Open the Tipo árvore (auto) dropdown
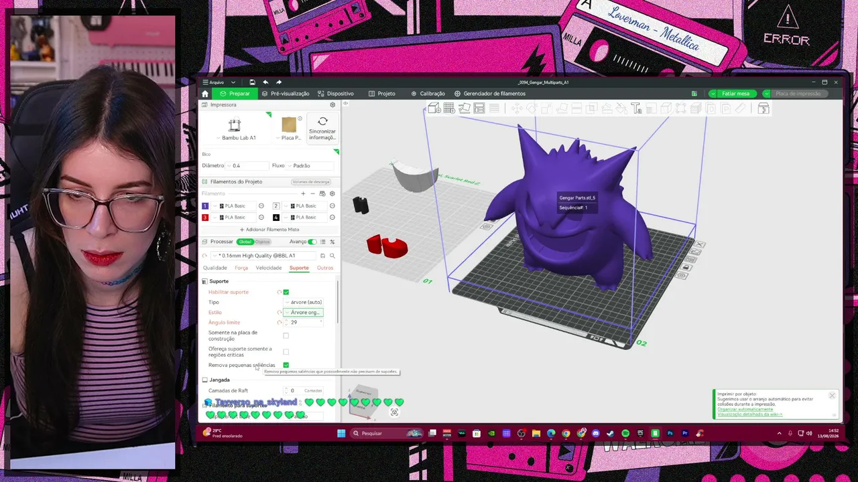 304,303
